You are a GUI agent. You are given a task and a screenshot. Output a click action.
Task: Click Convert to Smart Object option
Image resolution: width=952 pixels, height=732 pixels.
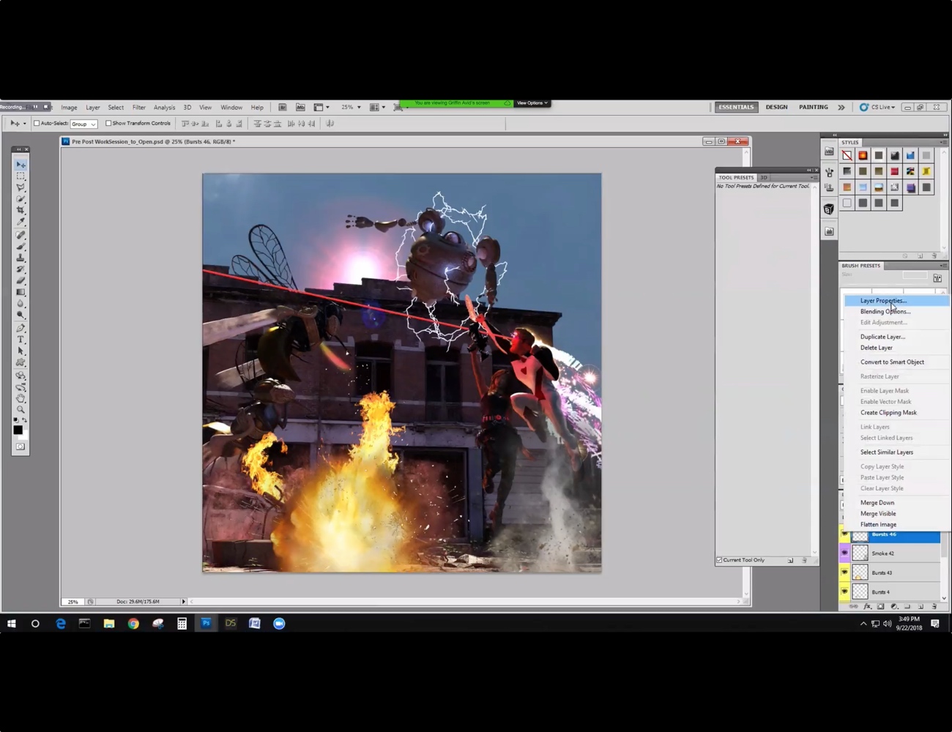coord(892,362)
